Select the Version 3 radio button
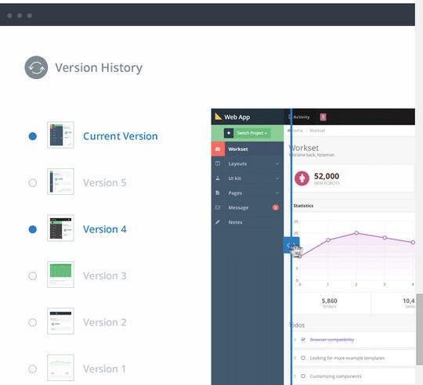Image resolution: width=423 pixels, height=385 pixels. pos(33,276)
